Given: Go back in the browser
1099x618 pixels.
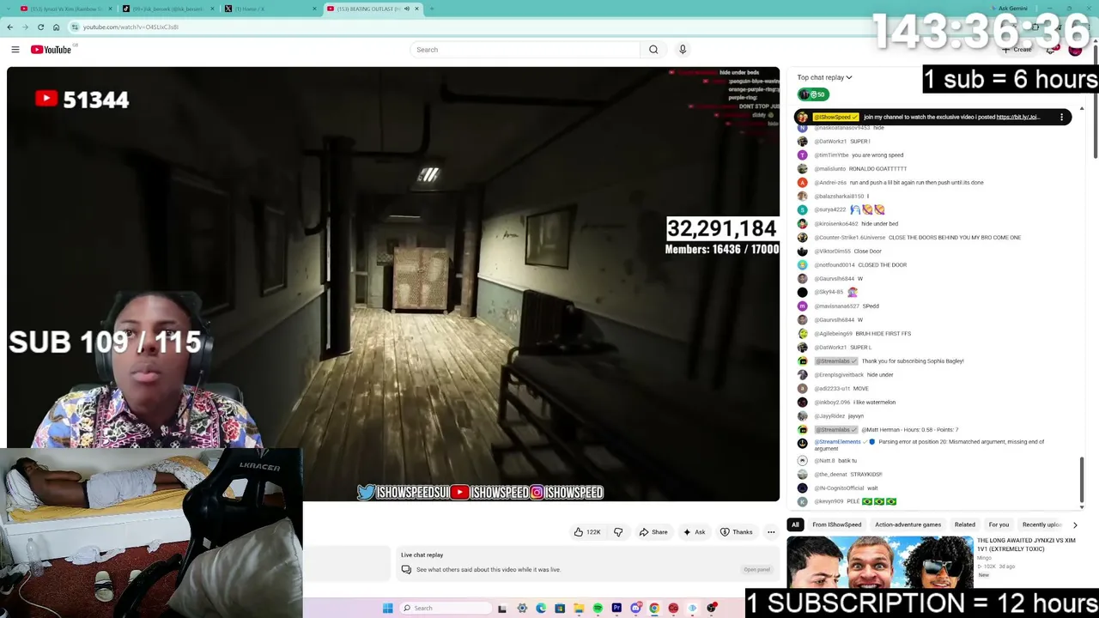Looking at the screenshot, I should pos(10,27).
